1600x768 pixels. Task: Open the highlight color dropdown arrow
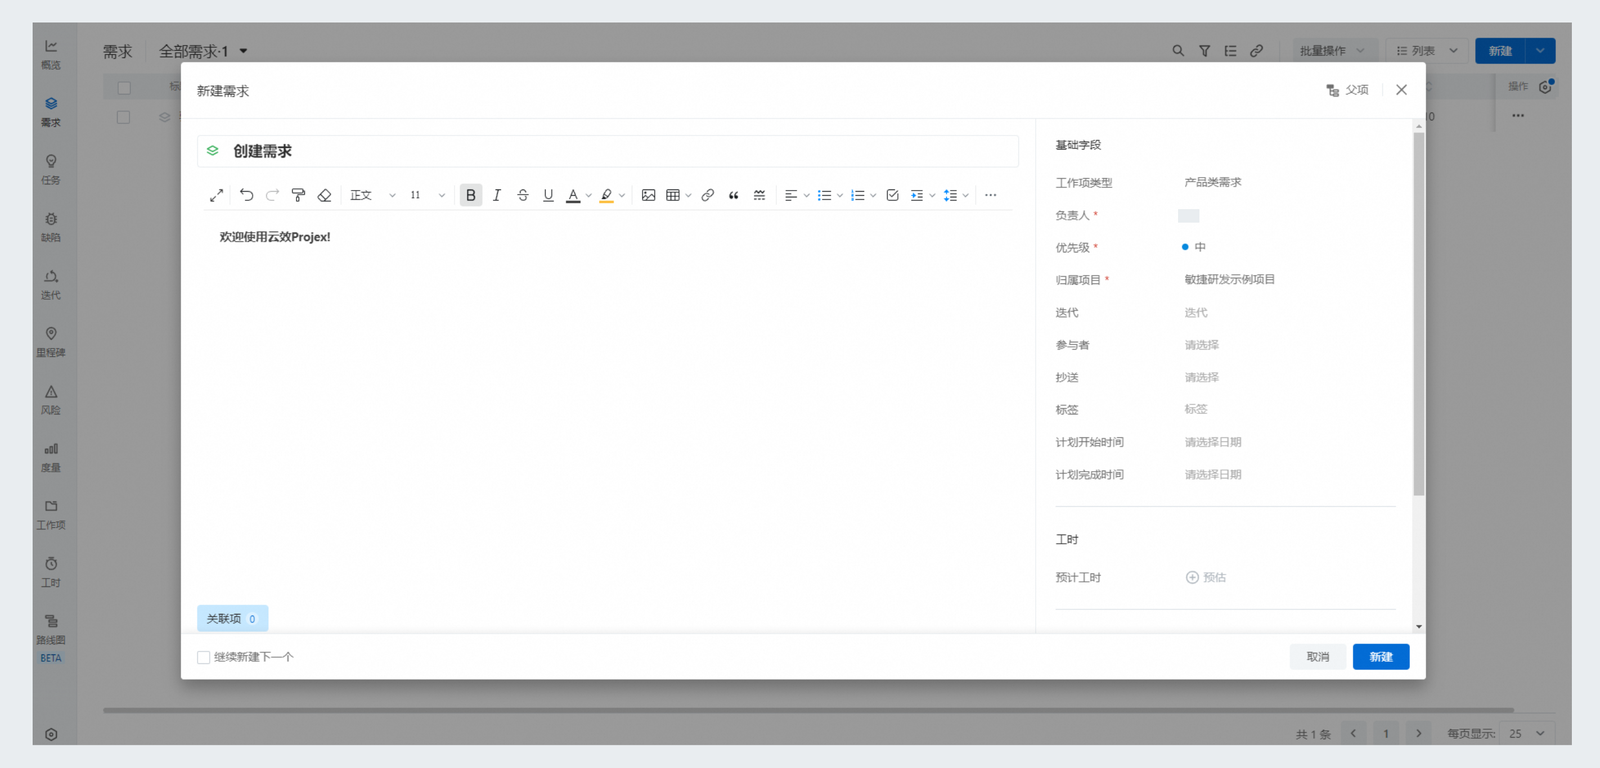click(622, 196)
